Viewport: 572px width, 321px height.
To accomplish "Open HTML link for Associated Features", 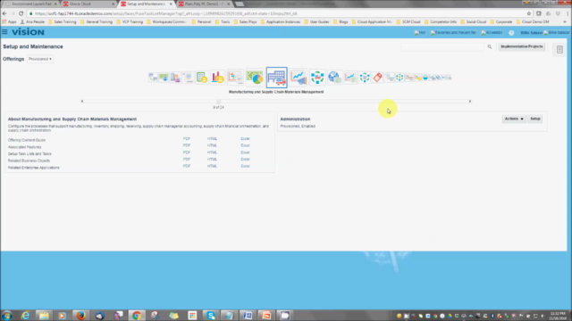I will point(212,145).
